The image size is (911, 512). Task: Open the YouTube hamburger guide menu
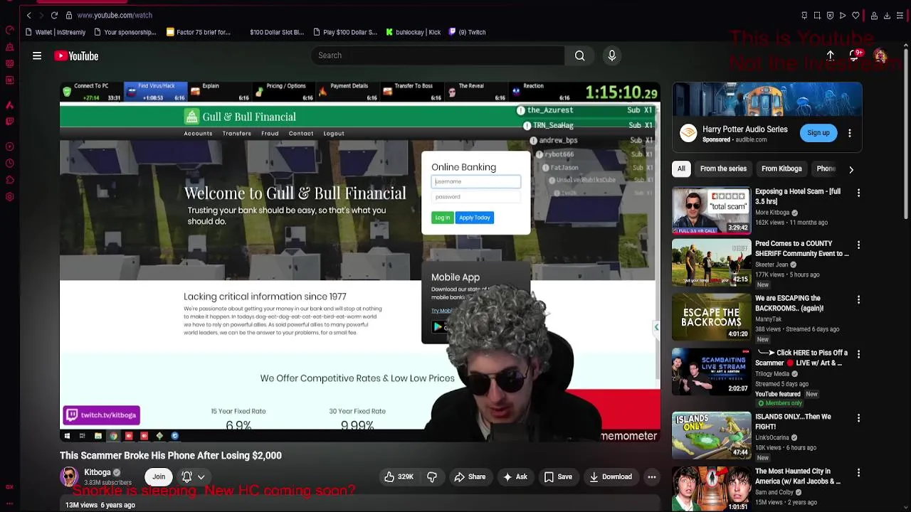[x=37, y=55]
